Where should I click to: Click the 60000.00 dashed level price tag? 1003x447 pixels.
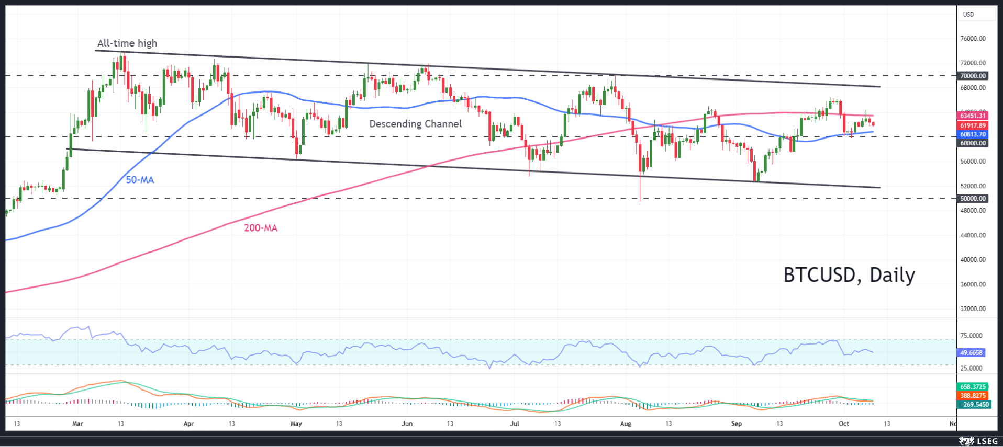(973, 143)
